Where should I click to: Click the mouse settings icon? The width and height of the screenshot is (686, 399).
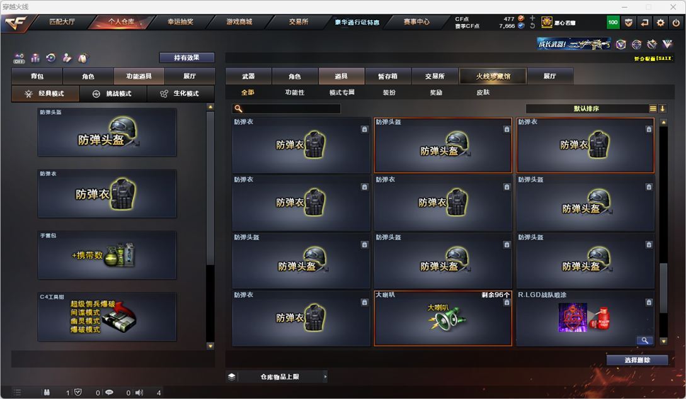pyautogui.click(x=83, y=58)
